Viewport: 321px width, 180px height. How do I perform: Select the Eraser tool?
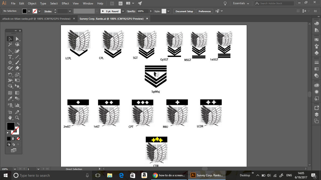(x=17, y=68)
